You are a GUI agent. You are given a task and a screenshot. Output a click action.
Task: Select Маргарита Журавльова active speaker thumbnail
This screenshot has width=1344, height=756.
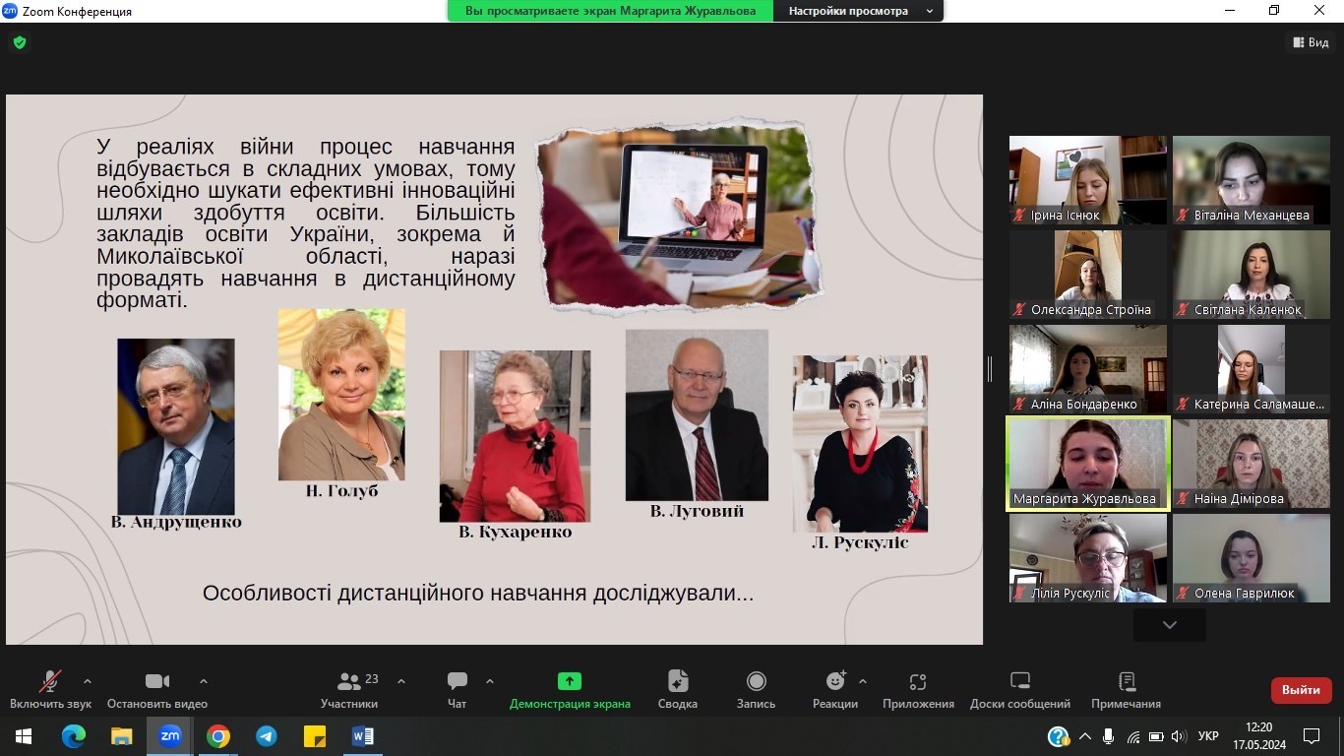[x=1088, y=464]
